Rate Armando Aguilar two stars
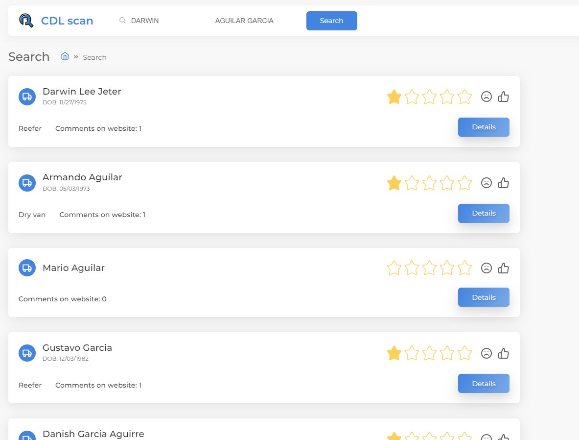Image resolution: width=579 pixels, height=440 pixels. point(411,183)
